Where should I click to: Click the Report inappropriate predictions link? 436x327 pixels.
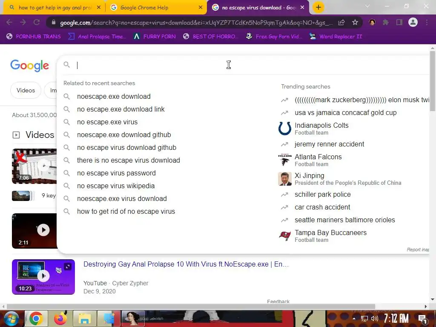pyautogui.click(x=418, y=250)
